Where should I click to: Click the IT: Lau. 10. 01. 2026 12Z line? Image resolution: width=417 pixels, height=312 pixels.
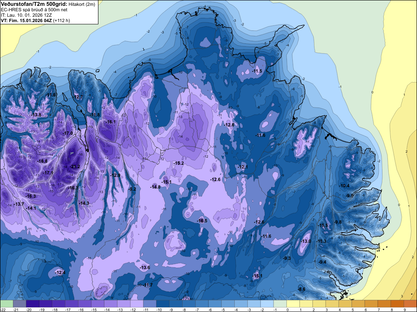[x=26, y=15]
